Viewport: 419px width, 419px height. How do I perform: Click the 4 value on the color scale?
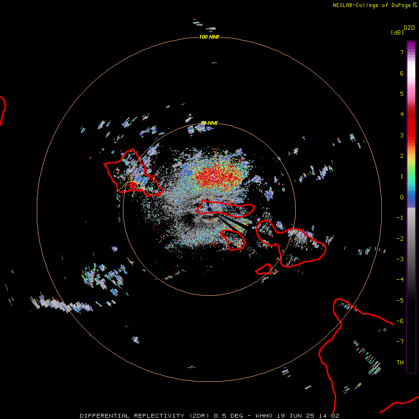(x=402, y=115)
